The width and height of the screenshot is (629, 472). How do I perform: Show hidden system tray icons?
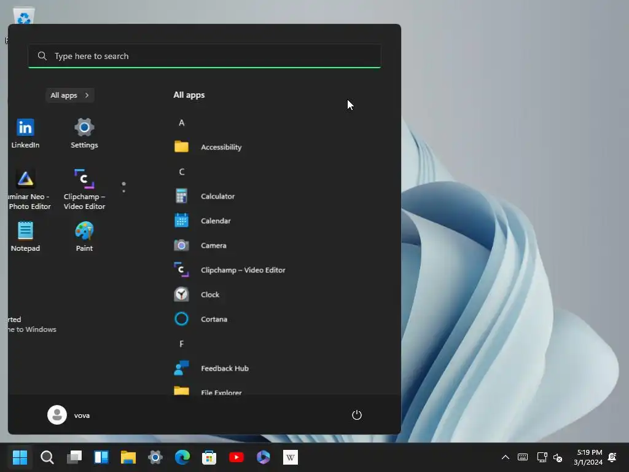(506, 457)
